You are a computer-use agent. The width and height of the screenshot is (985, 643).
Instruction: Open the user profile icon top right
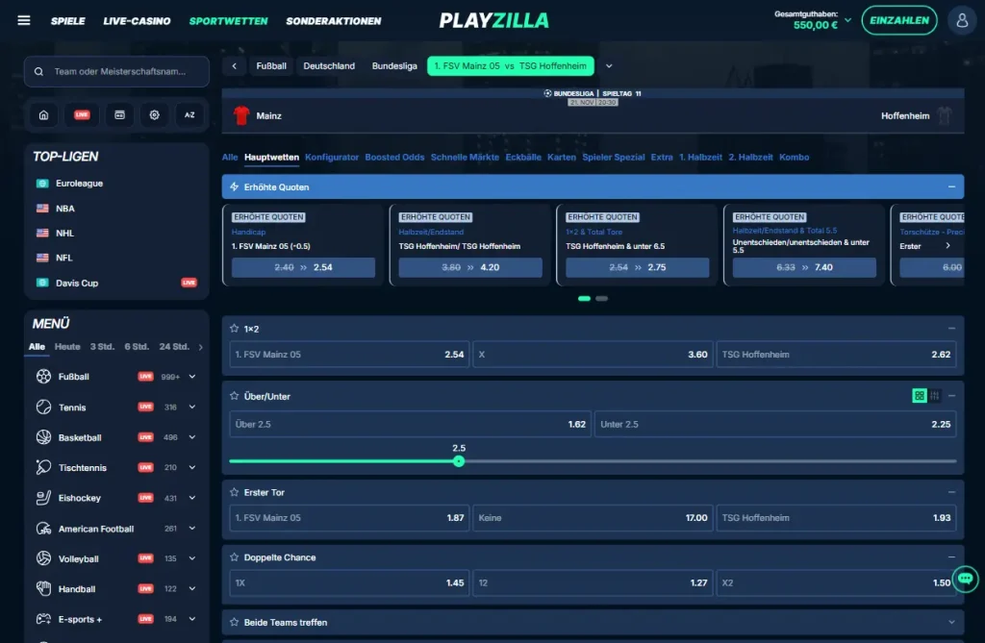[962, 20]
